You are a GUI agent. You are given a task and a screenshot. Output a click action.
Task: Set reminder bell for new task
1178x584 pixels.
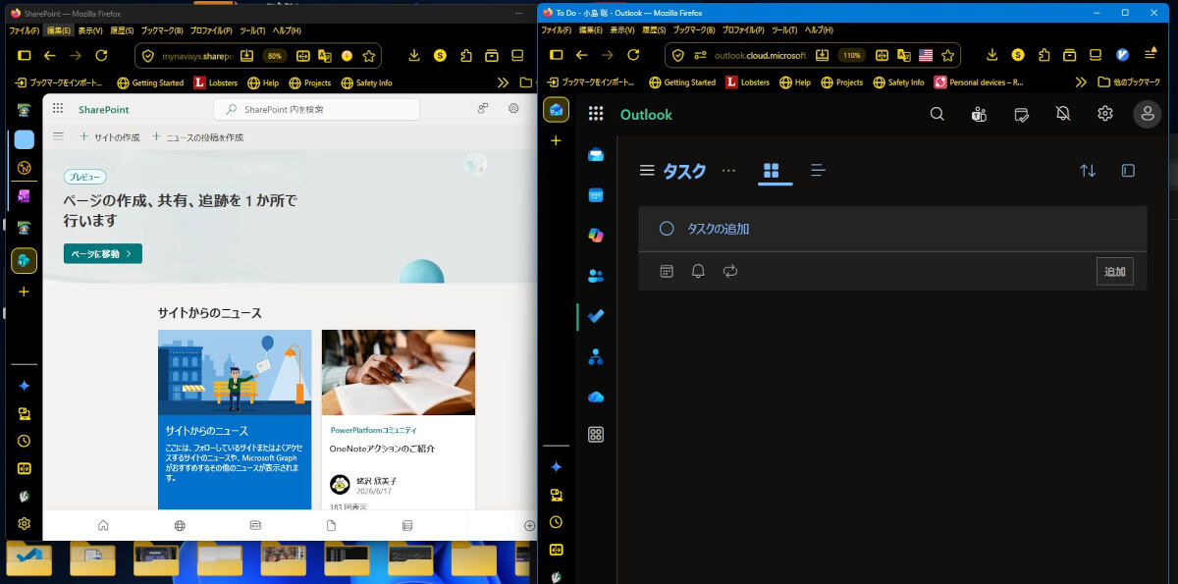(x=698, y=271)
